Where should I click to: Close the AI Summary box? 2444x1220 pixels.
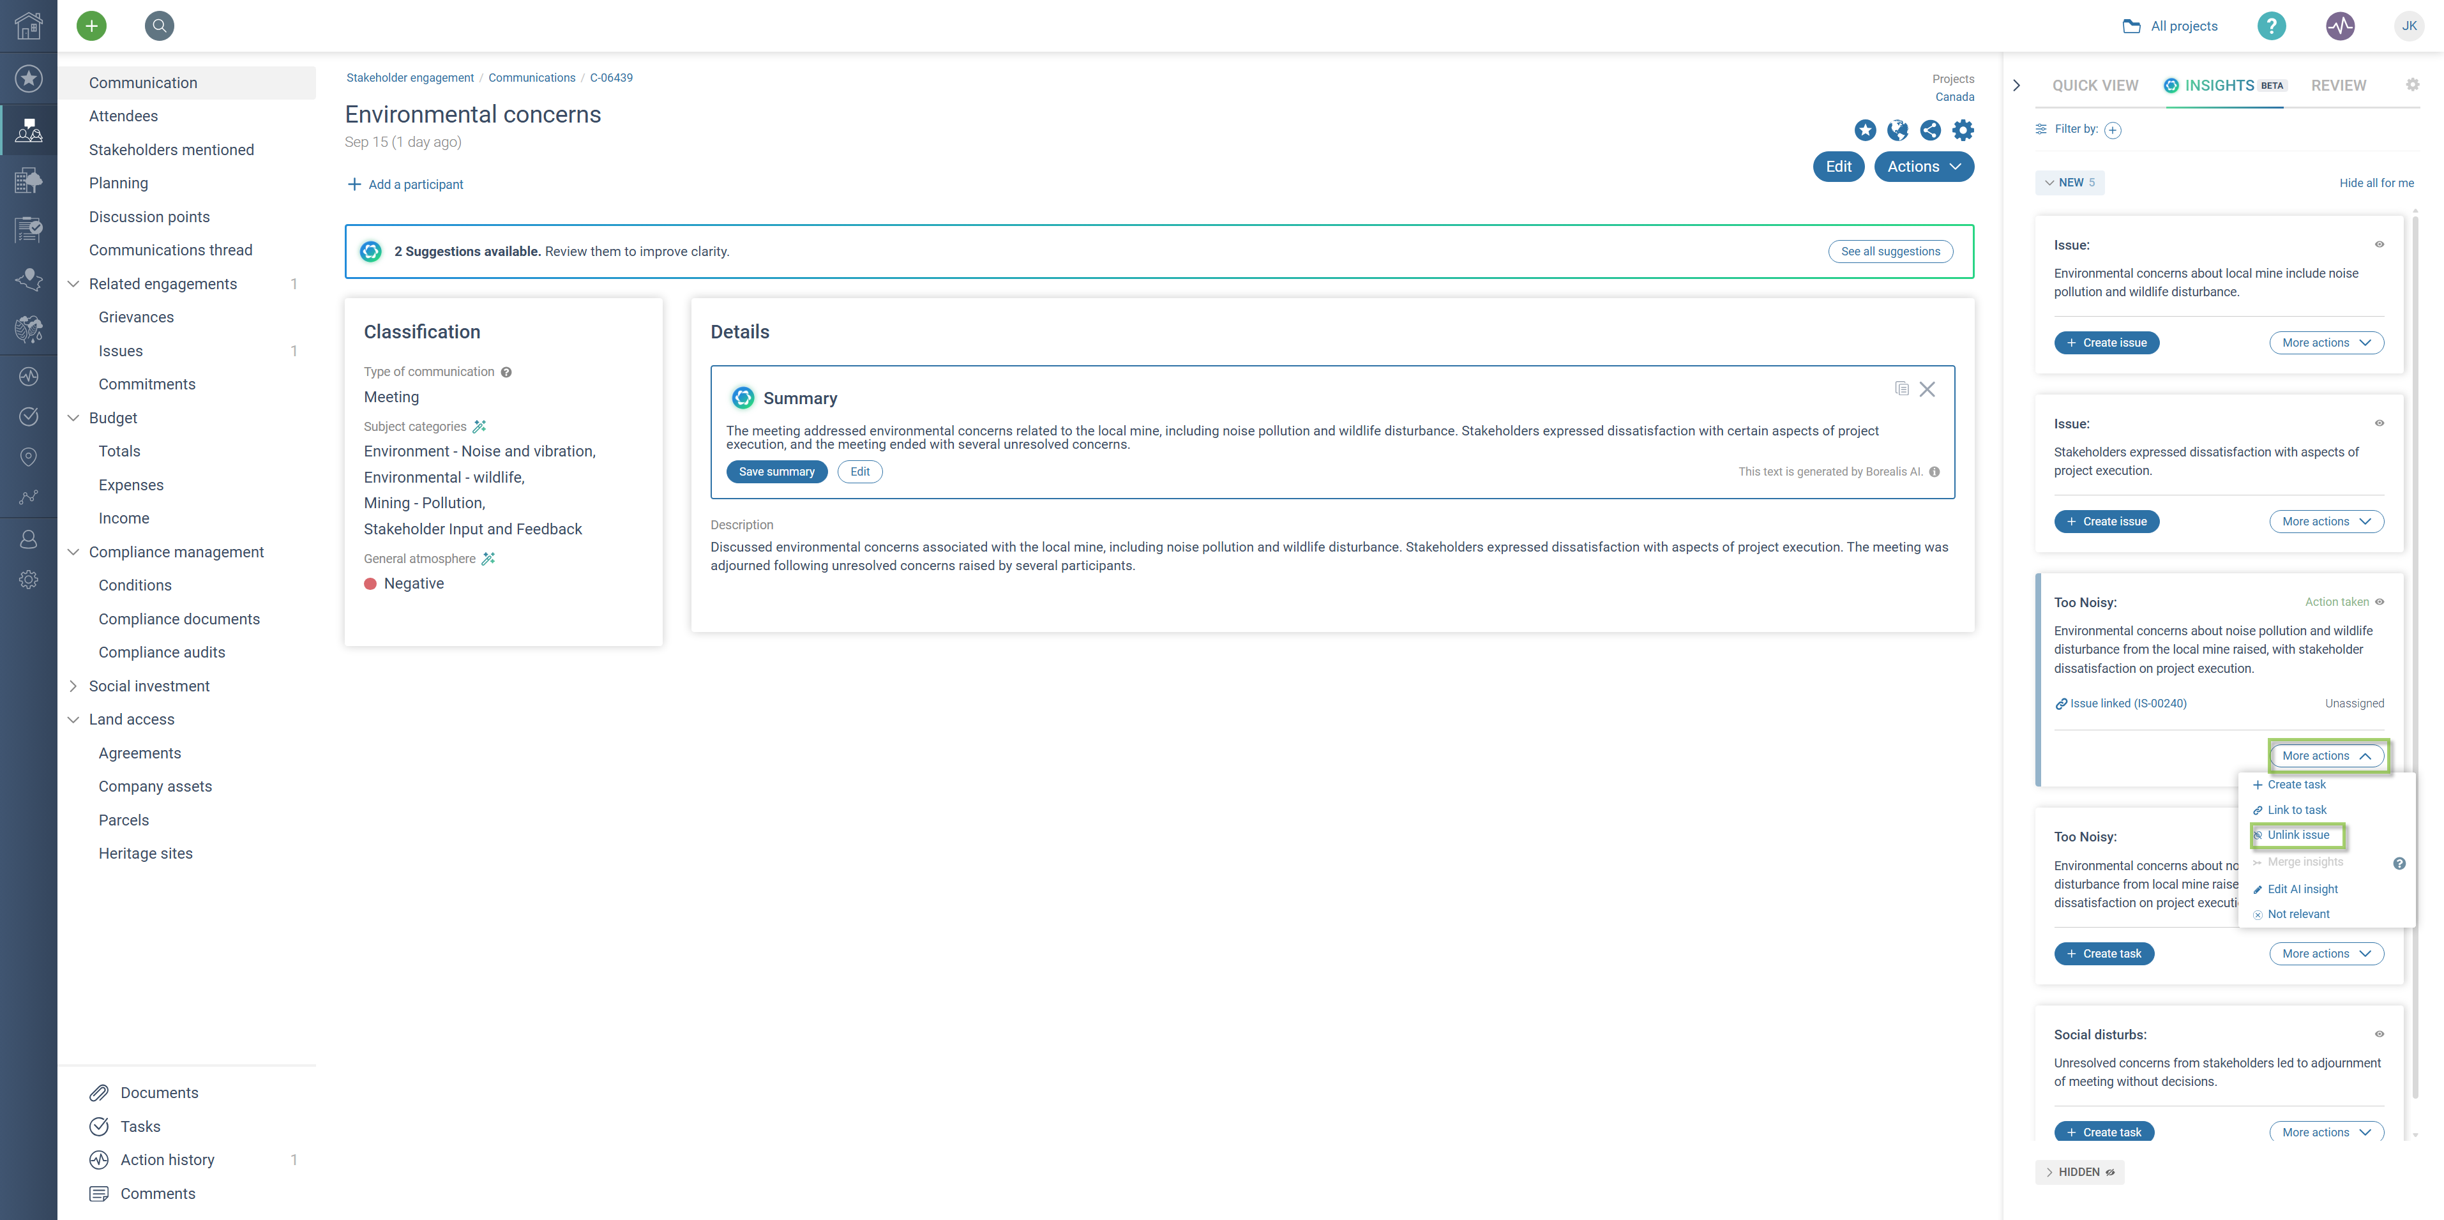click(x=1927, y=389)
